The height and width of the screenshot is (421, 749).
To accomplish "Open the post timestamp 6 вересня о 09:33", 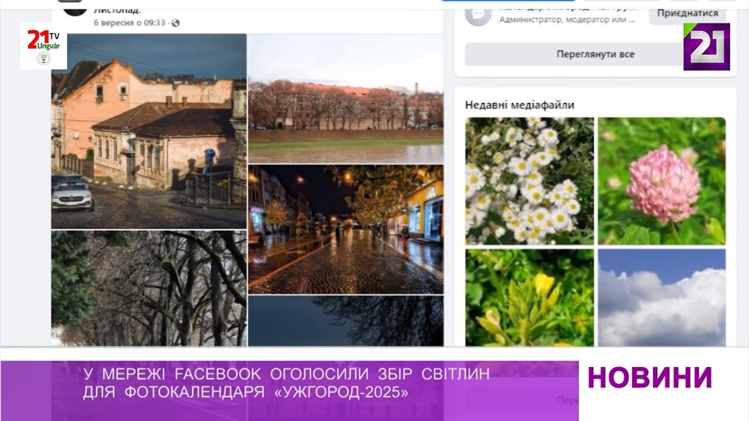I will (x=129, y=23).
